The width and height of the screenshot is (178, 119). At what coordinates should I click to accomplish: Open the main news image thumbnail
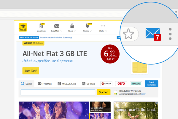(x=54, y=110)
